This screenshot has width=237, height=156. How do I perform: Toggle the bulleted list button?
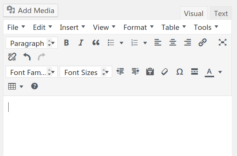tap(111, 43)
